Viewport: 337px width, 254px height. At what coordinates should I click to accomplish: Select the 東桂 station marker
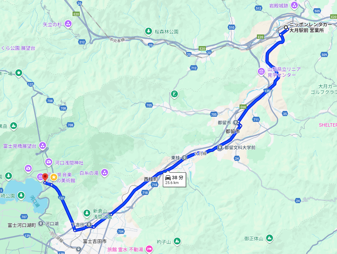184,158
